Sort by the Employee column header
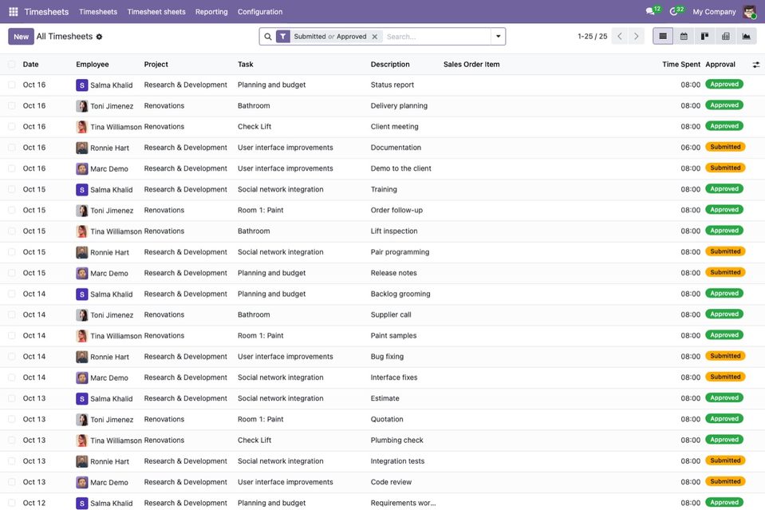The image size is (765, 510). tap(93, 65)
